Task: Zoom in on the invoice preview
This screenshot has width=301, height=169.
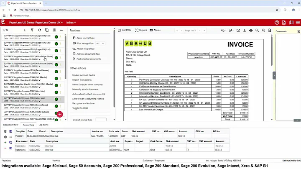Action: [x=263, y=31]
